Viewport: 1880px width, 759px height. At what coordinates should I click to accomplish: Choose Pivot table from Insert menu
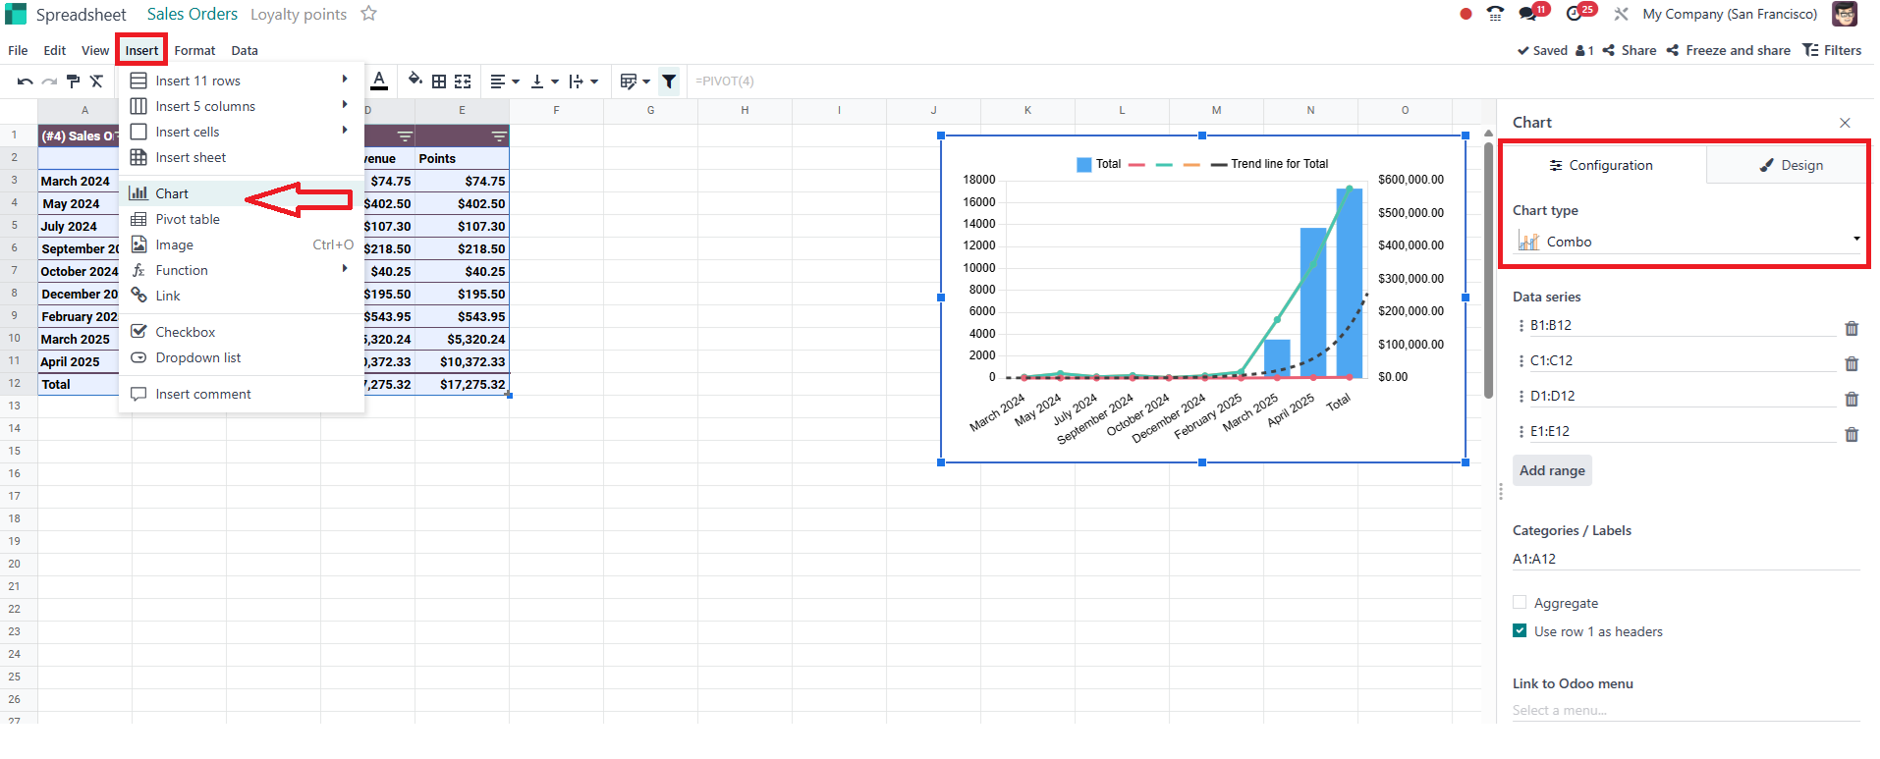point(241,219)
